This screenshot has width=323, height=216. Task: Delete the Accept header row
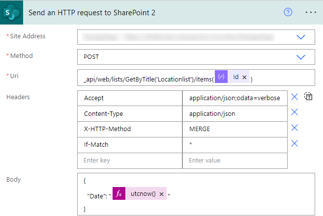tap(294, 97)
